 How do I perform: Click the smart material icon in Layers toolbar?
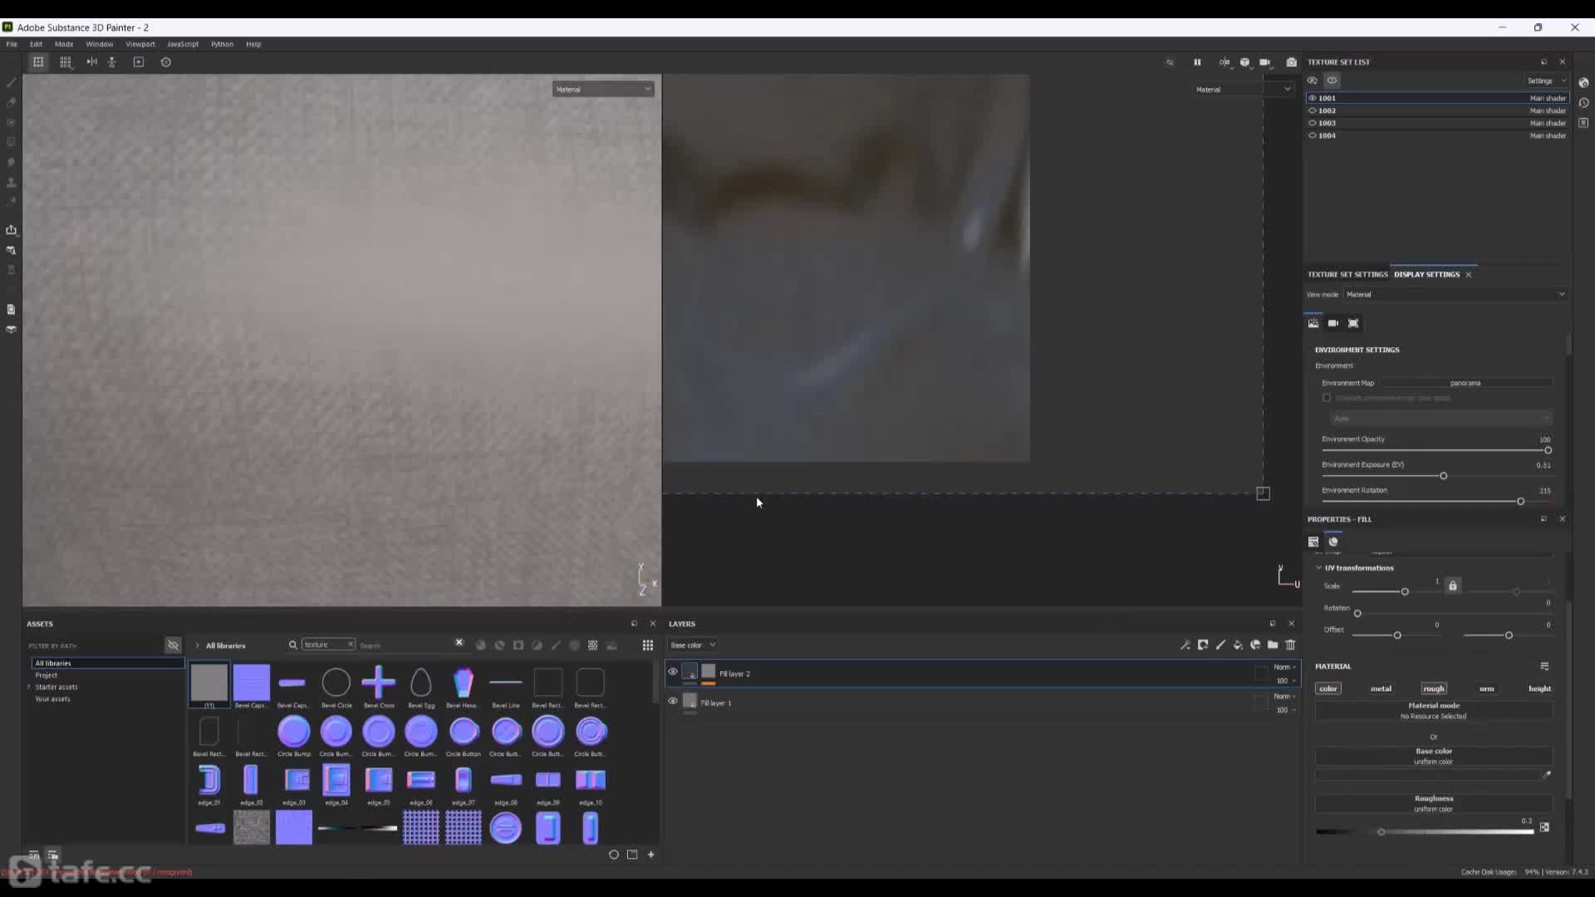tap(1255, 645)
